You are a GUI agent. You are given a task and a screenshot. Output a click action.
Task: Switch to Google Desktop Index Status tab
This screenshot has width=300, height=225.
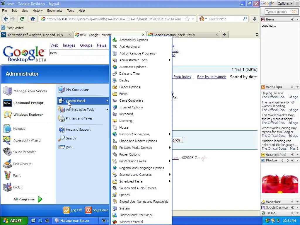point(183,35)
